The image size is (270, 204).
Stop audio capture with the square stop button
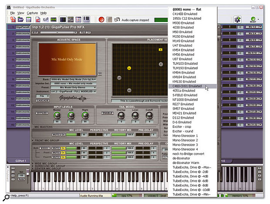[109, 20]
